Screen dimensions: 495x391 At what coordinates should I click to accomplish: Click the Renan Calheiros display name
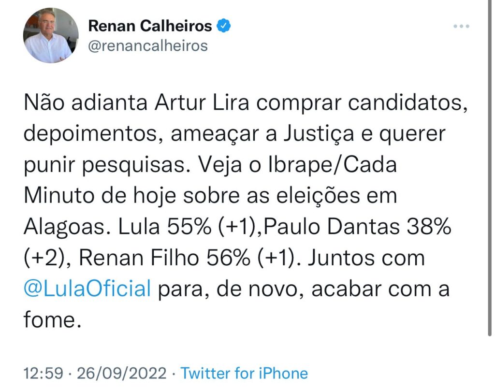pyautogui.click(x=150, y=26)
